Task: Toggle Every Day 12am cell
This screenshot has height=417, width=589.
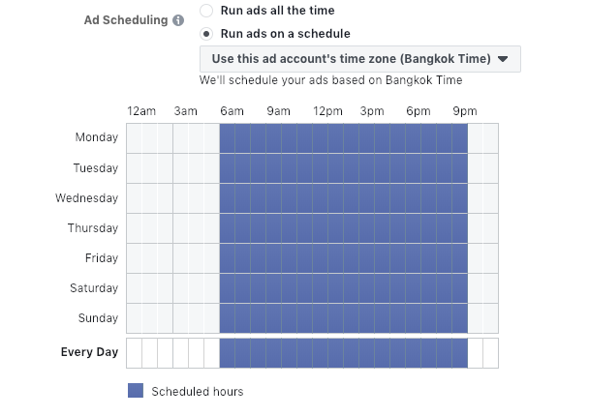Action: [x=134, y=353]
